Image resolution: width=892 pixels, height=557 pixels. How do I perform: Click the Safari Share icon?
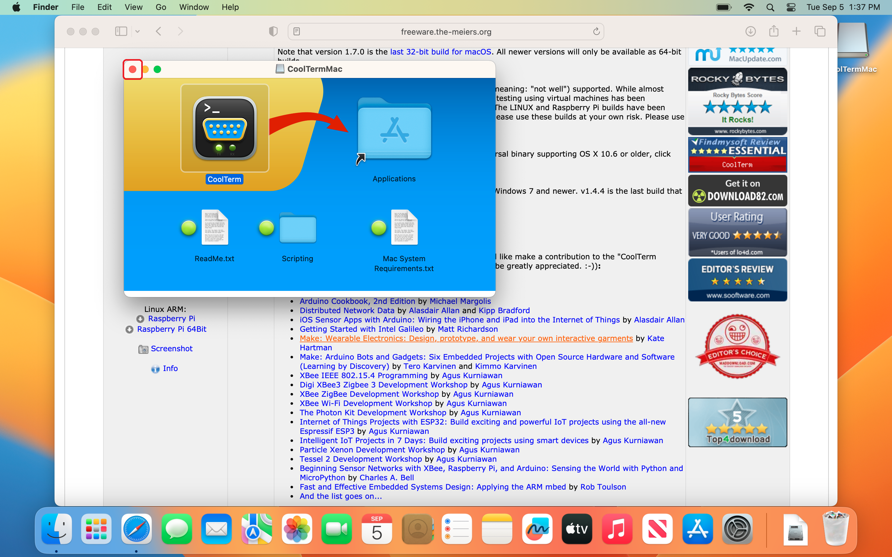point(773,32)
